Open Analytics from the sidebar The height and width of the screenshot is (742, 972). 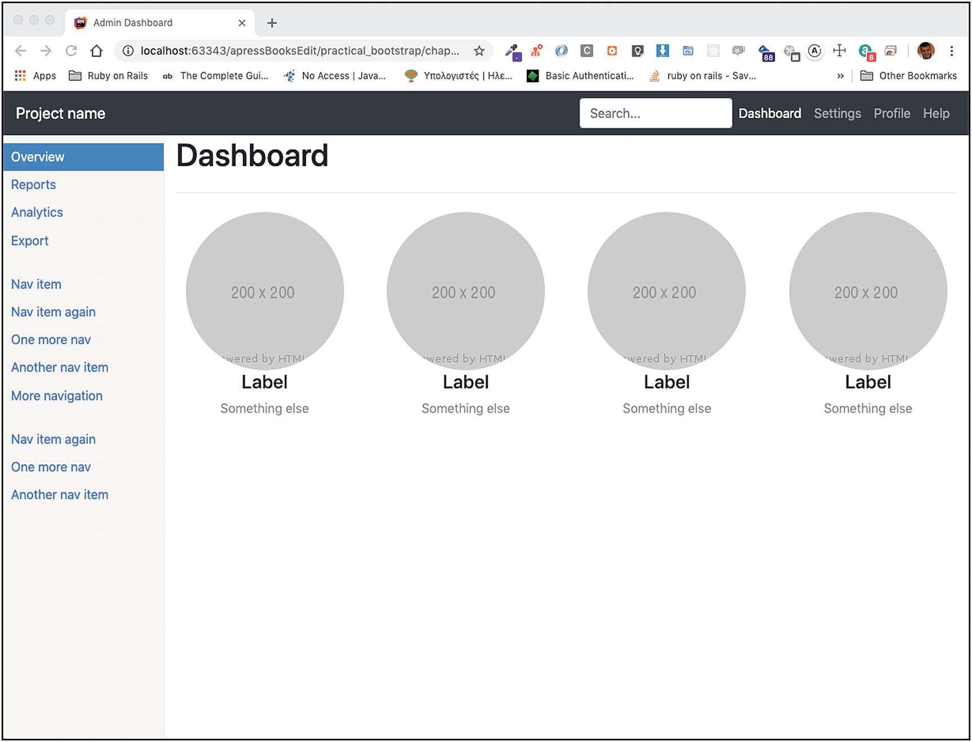tap(37, 212)
